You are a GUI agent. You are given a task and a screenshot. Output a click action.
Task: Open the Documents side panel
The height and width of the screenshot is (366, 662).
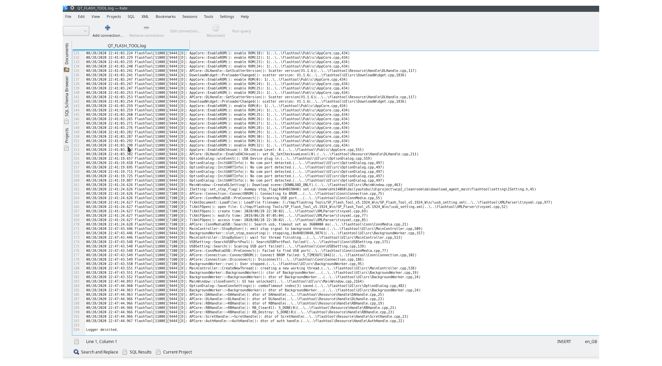[x=67, y=54]
